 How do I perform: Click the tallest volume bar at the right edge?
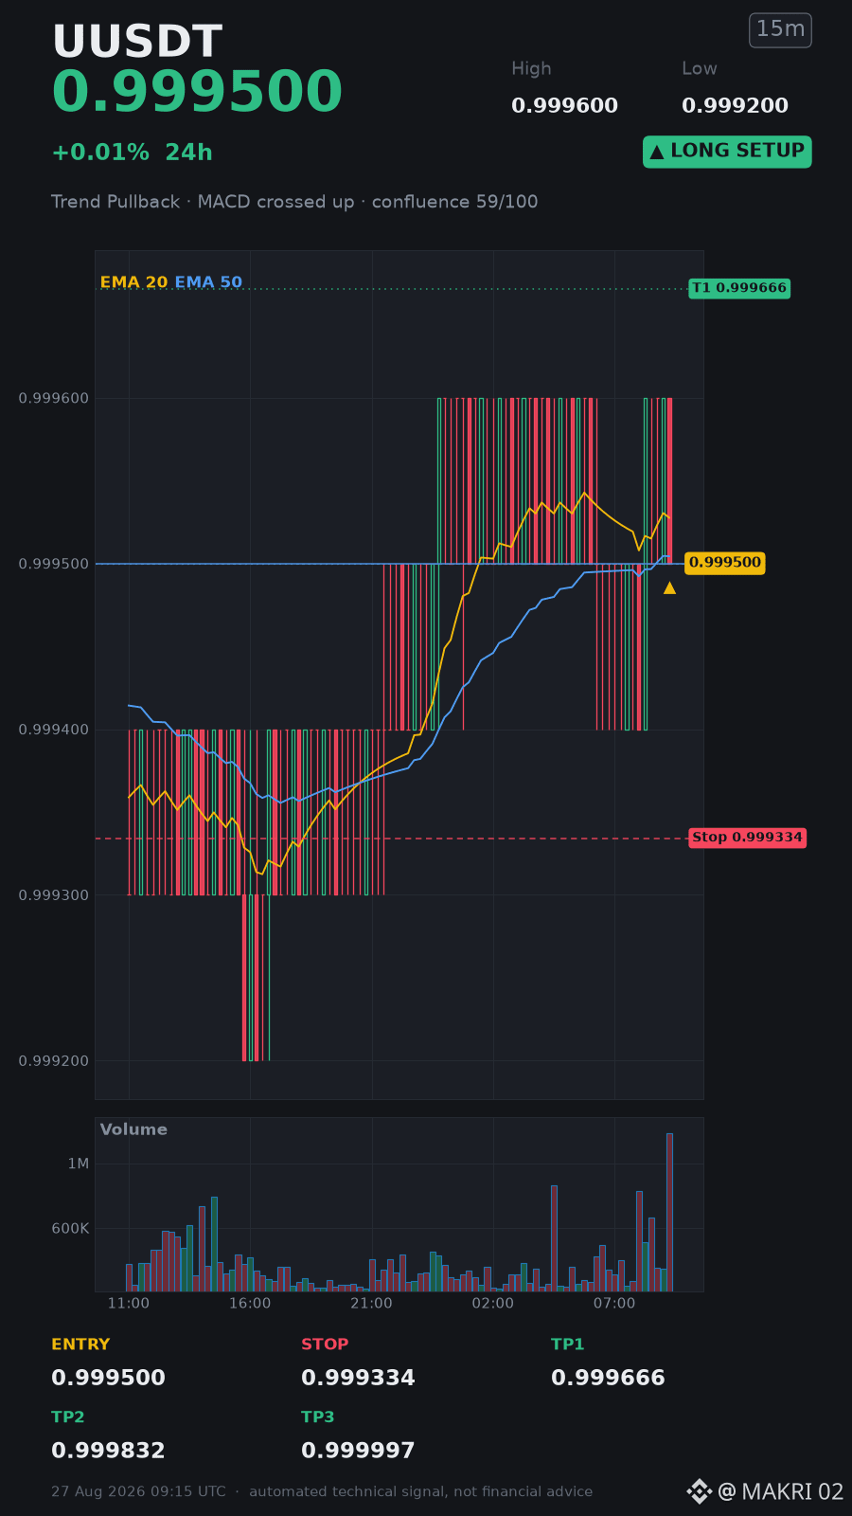(669, 1212)
